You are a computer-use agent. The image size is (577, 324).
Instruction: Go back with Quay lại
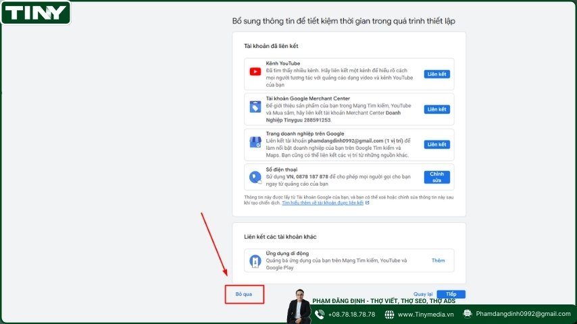[x=422, y=294]
